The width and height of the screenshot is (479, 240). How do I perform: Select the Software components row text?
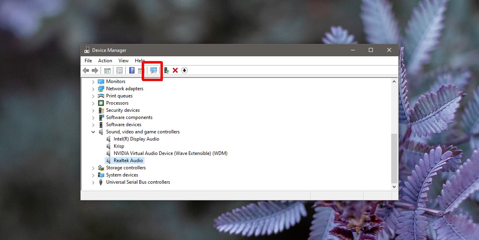(x=129, y=117)
